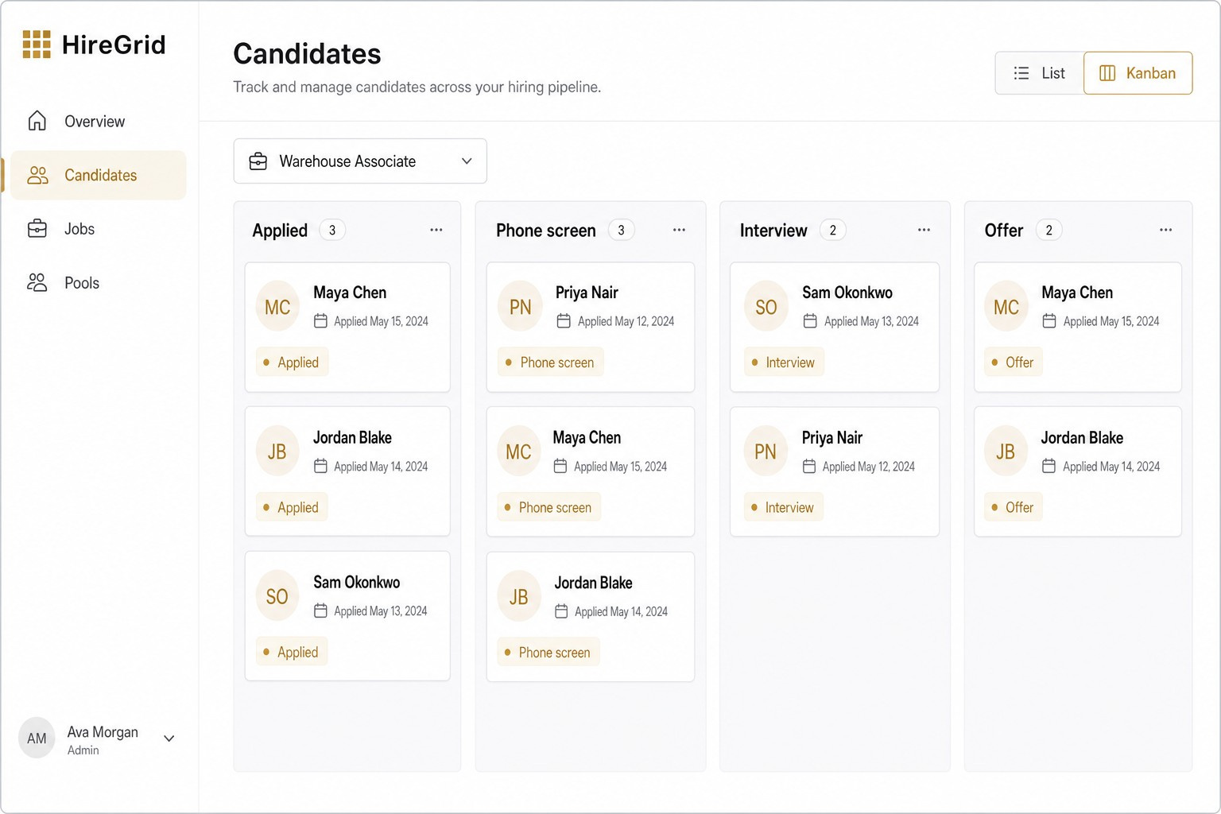
Task: Select Candidates in the sidebar
Action: (99, 175)
